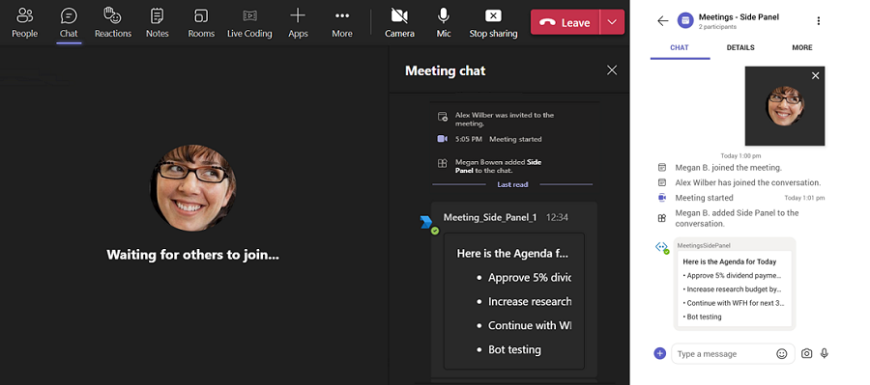
Task: Open the emoji picker in message box
Action: 782,354
